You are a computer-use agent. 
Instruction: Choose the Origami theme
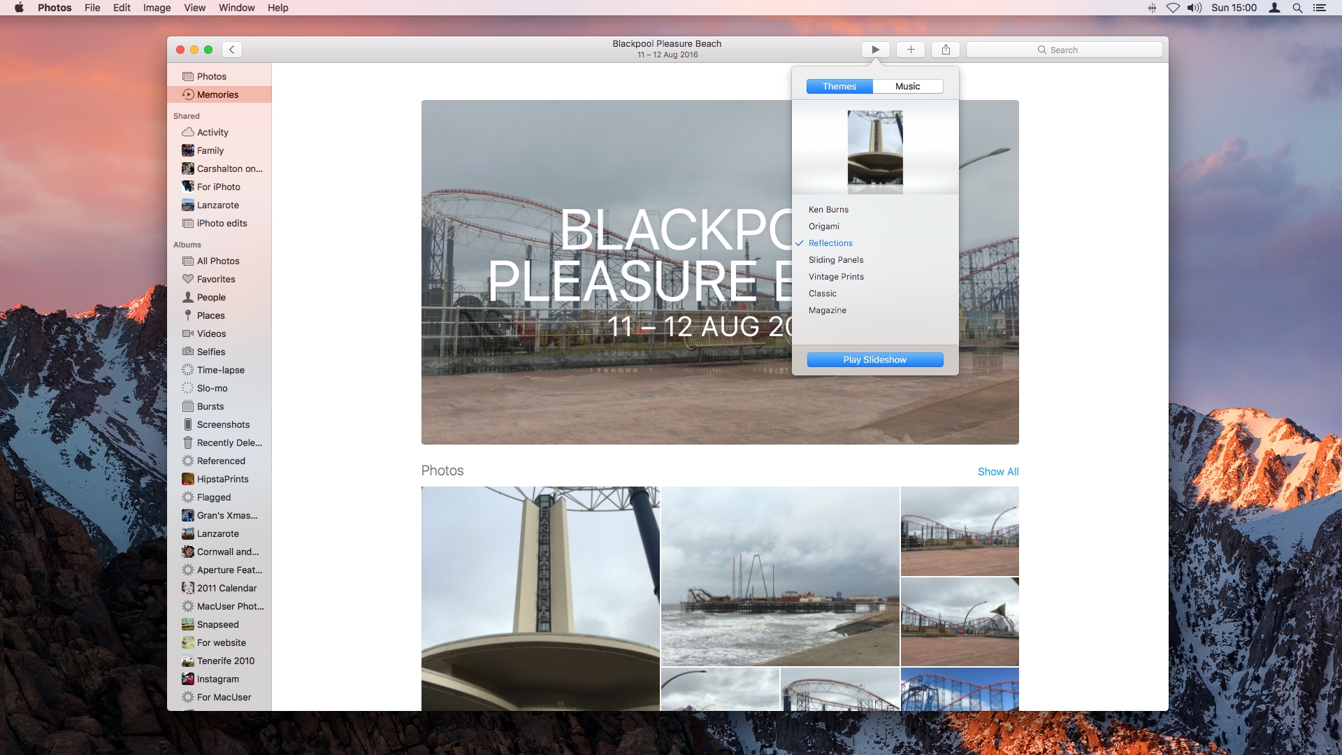pos(824,226)
